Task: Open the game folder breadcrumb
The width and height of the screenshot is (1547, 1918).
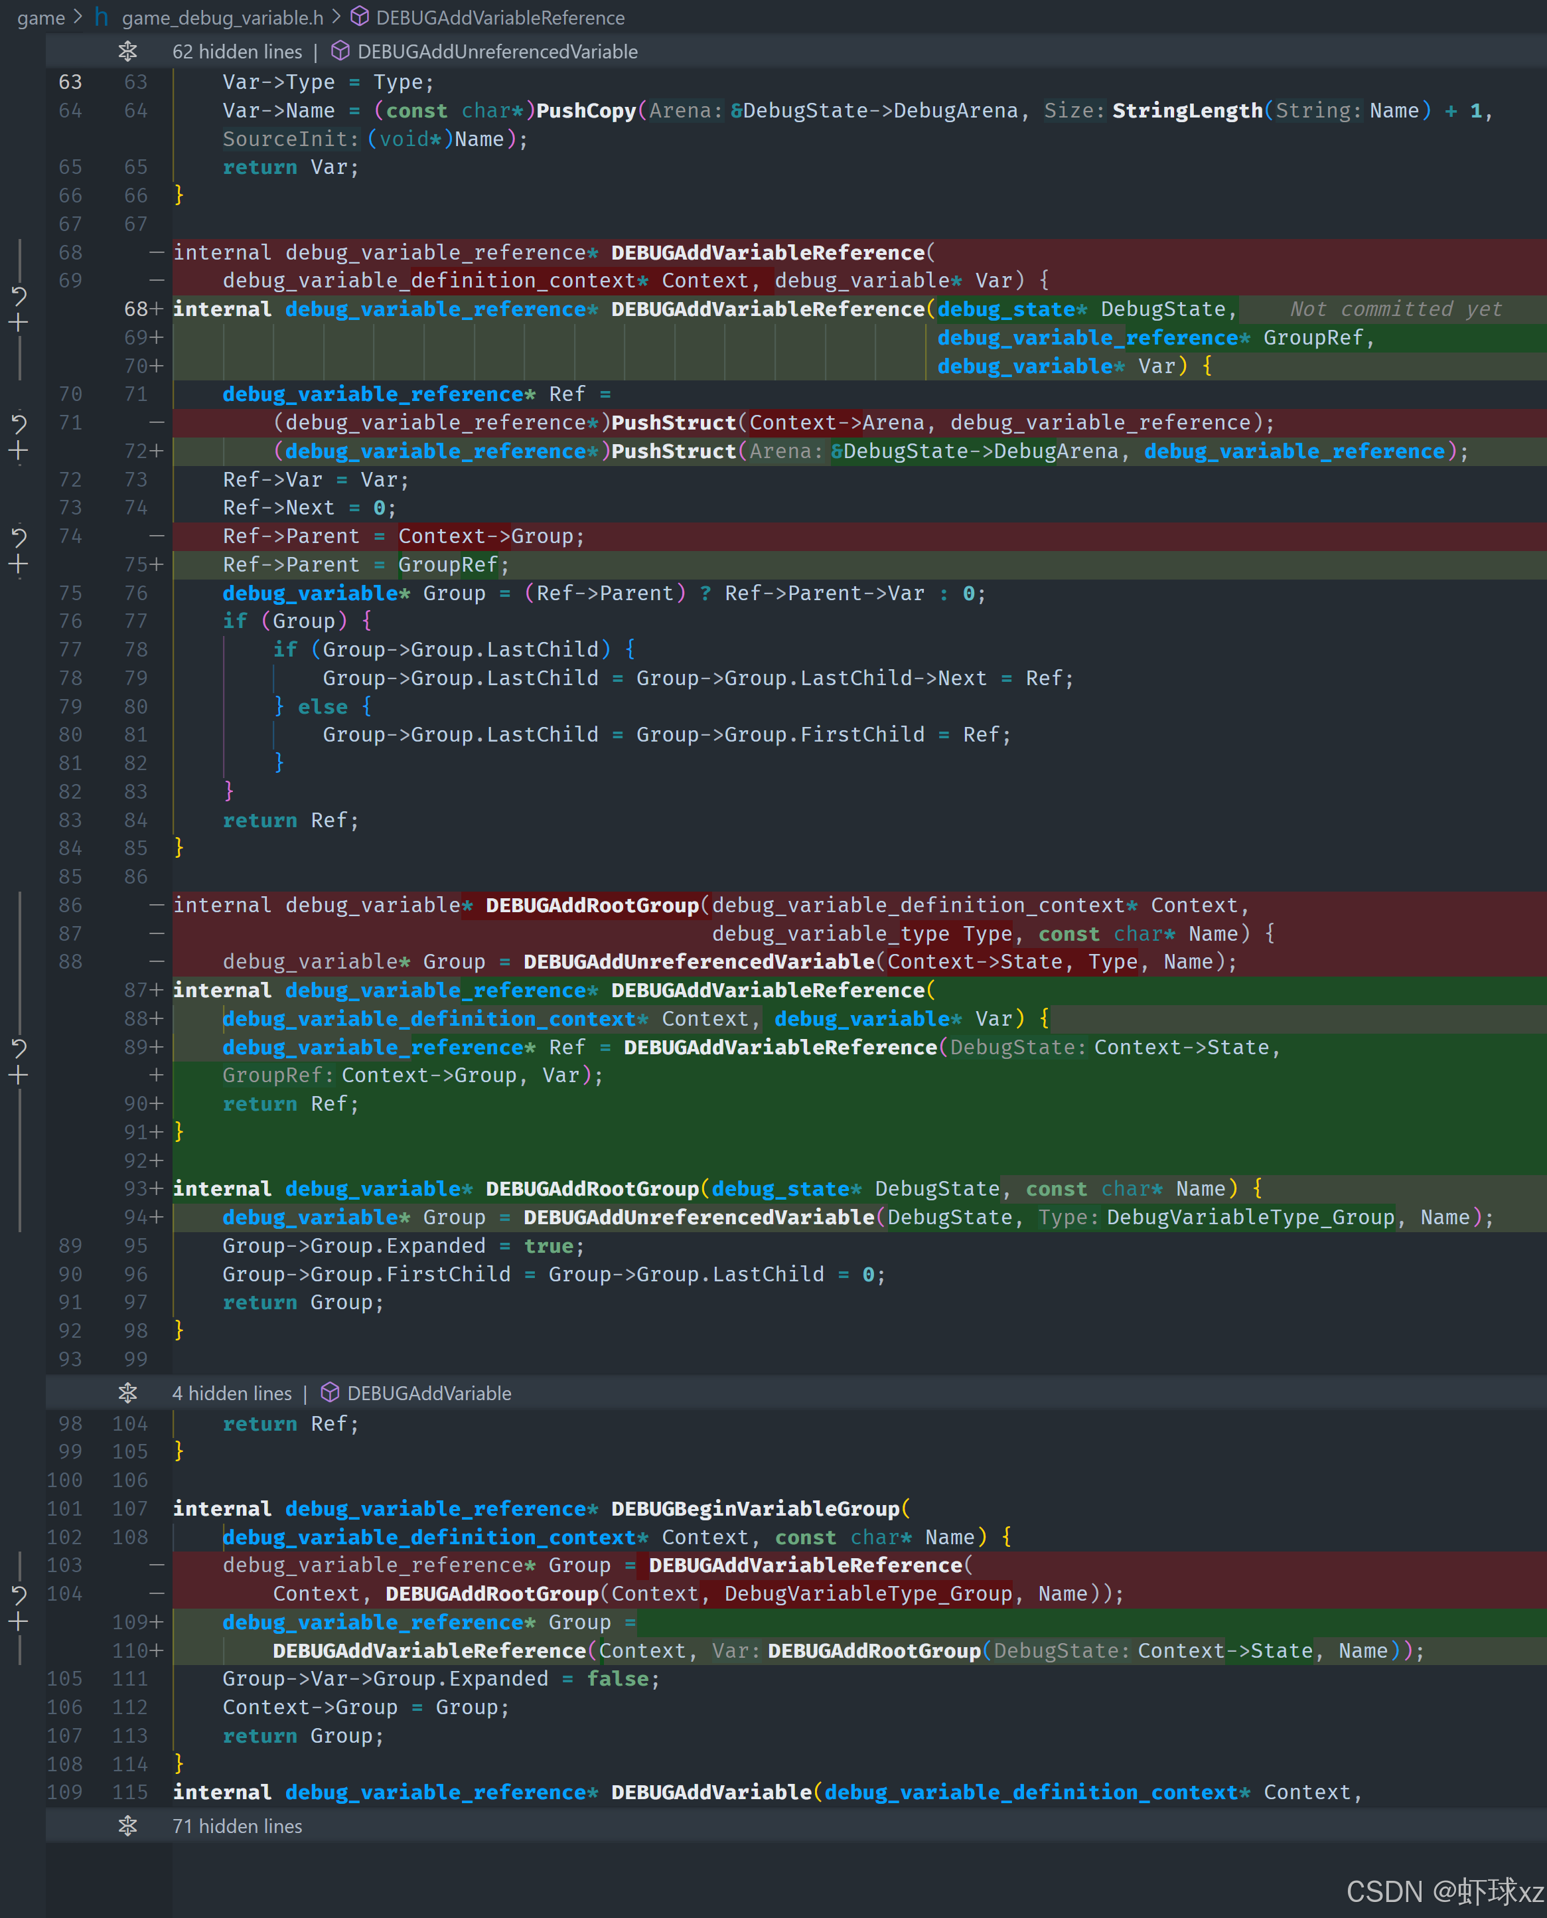Action: pyautogui.click(x=41, y=18)
